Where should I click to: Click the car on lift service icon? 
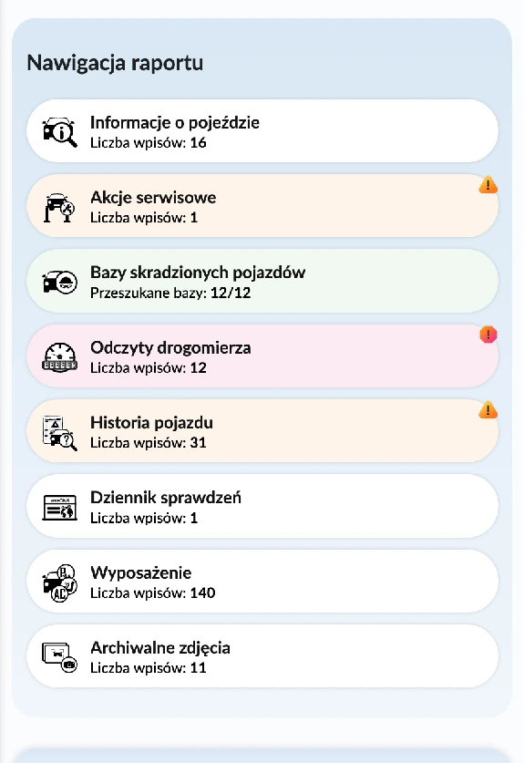point(59,207)
